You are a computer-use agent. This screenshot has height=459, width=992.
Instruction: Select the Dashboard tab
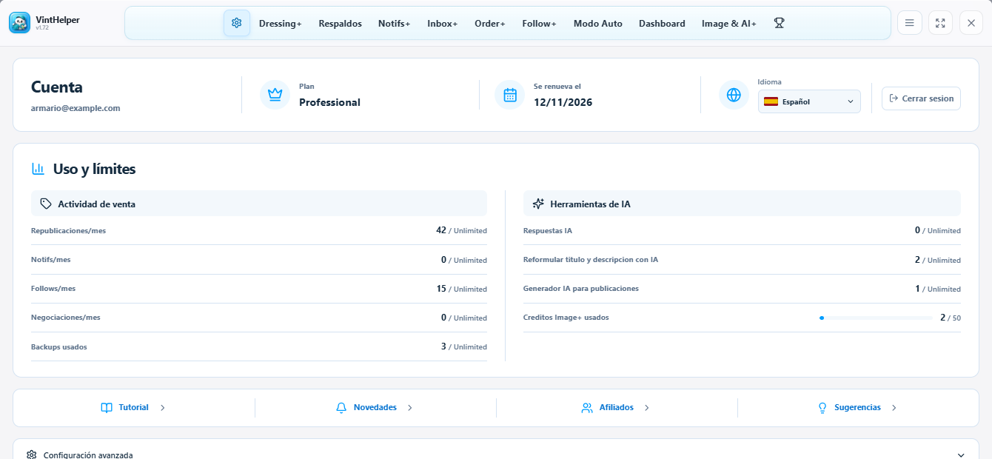662,24
